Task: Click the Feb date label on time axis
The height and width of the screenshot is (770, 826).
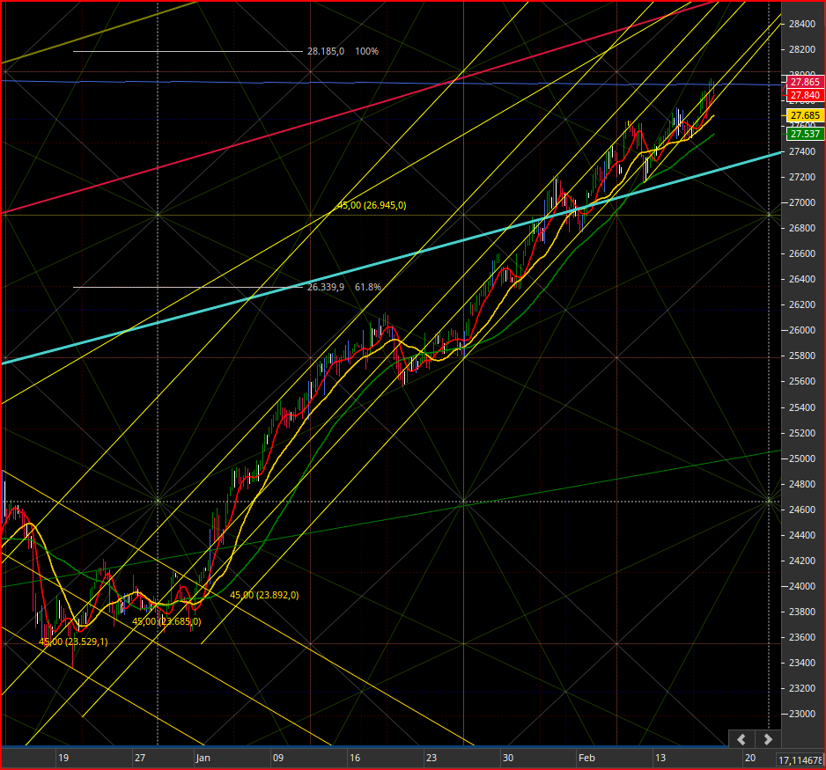Action: click(586, 758)
